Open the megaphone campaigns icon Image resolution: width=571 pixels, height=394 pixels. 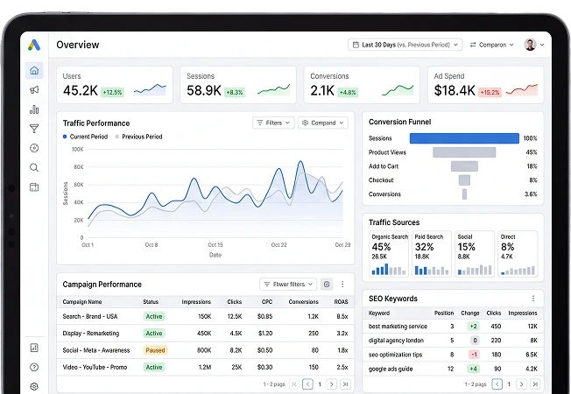pyautogui.click(x=34, y=90)
